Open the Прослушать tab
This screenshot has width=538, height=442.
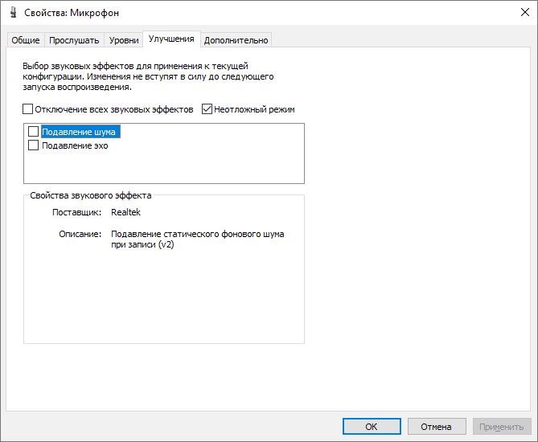tap(74, 40)
